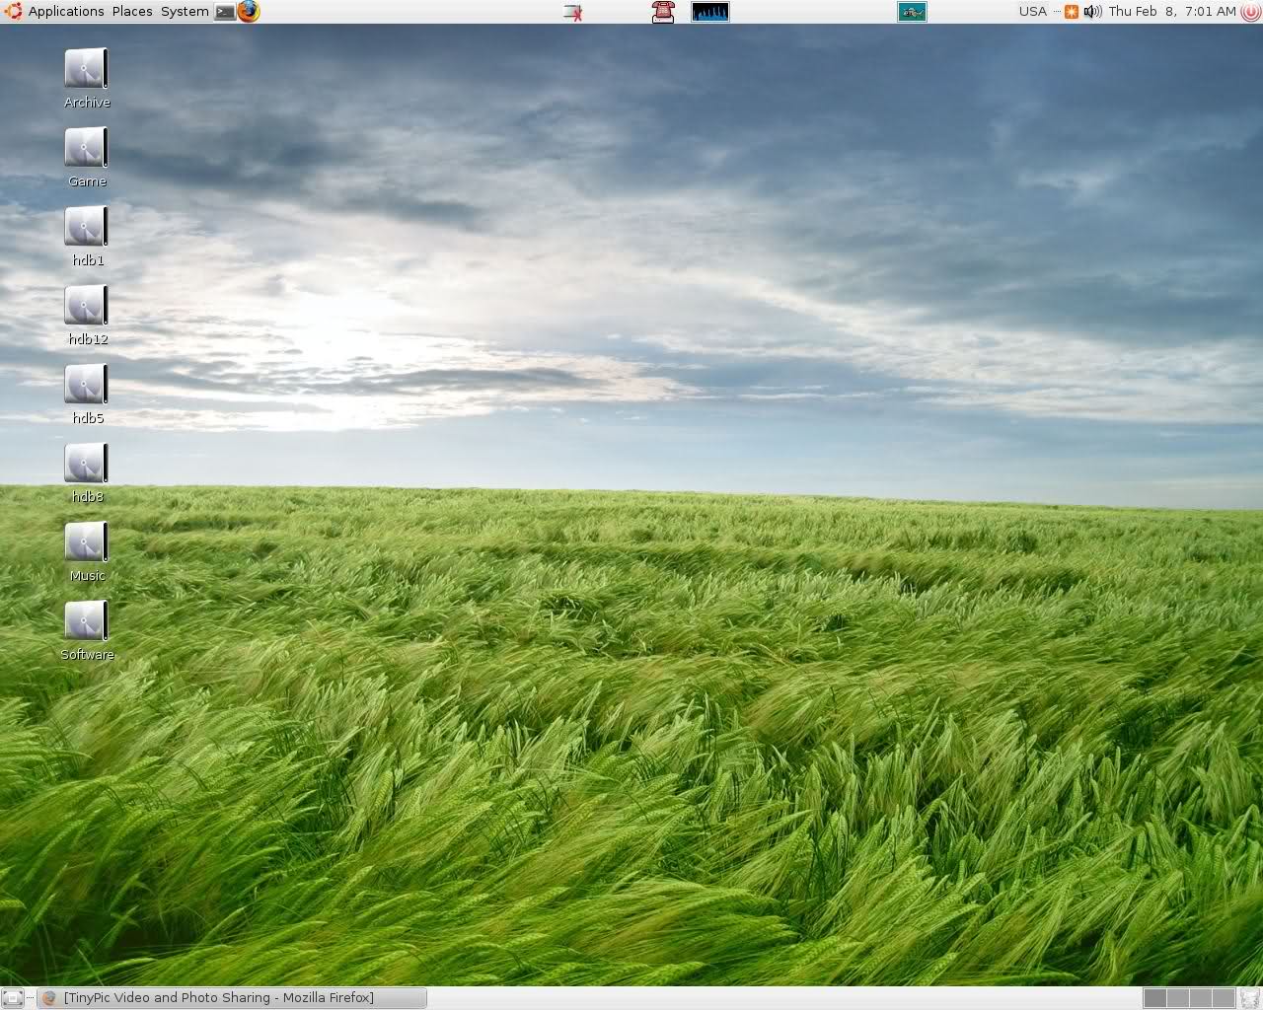
Task: Switch USA keyboard layout indicator
Action: click(1032, 12)
